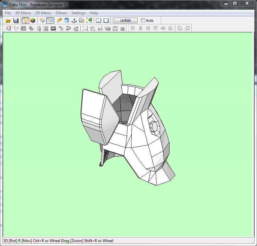Click the printer icon
This screenshot has height=246, width=257.
(x=123, y=28)
